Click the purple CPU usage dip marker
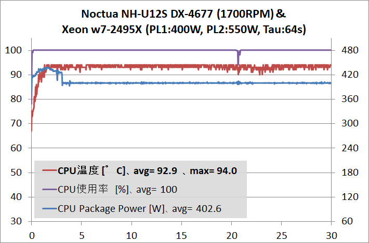The height and width of the screenshot is (243, 369). pyautogui.click(x=238, y=58)
